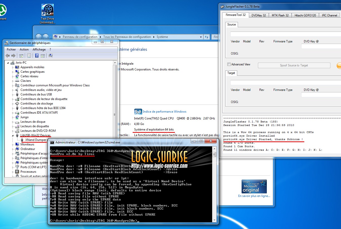Click refresh icon beside Control Panel address bar
This screenshot has width=341, height=229.
207,37
